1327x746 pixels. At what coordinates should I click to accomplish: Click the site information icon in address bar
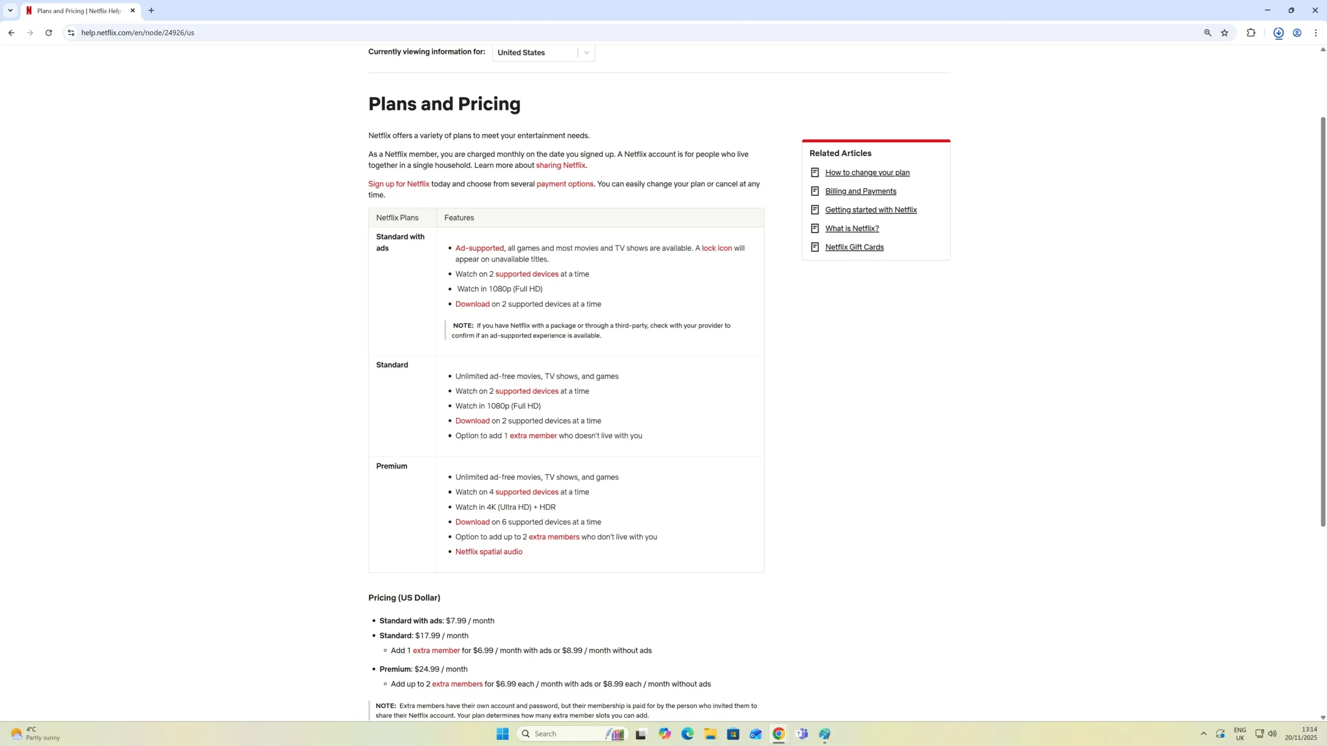click(x=71, y=33)
